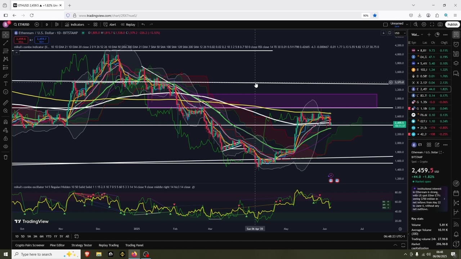This screenshot has width=461, height=259.
Task: Select watchlist row showing -0.80% change
Action: [430, 128]
